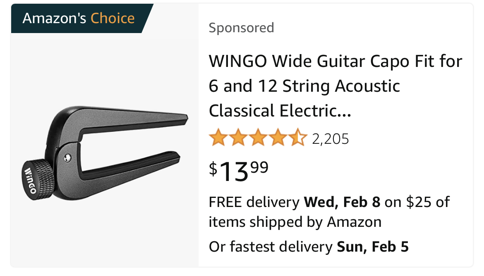Click the 'Classical Electric...' title line
This screenshot has width=484, height=276.
pos(280,111)
